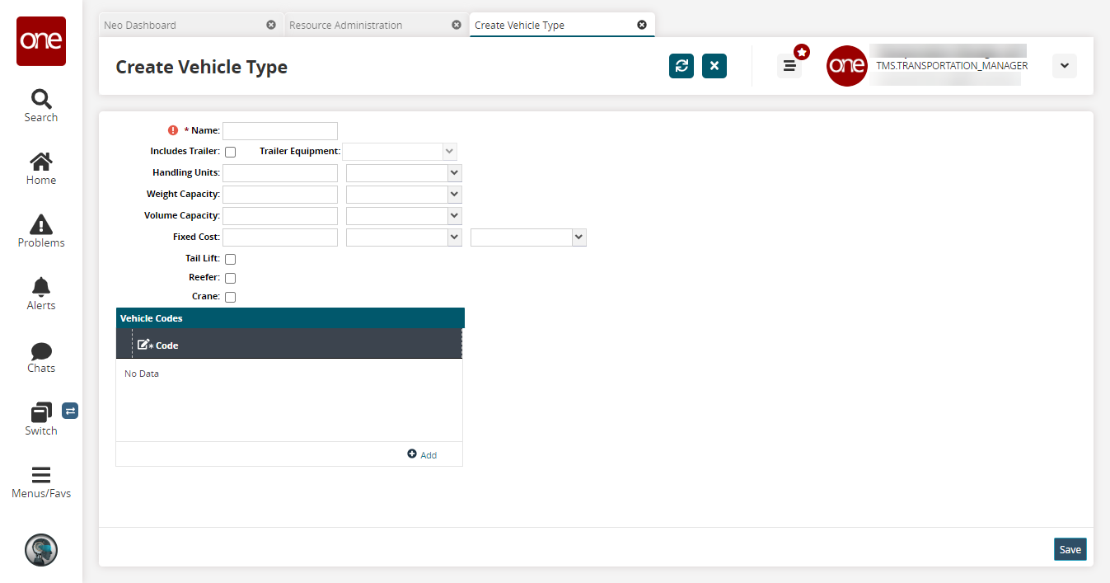Click the X close icon beside refresh
The width and height of the screenshot is (1110, 583).
(714, 66)
